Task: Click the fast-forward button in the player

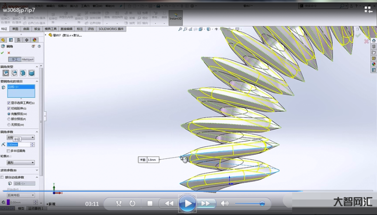Action: 205,203
